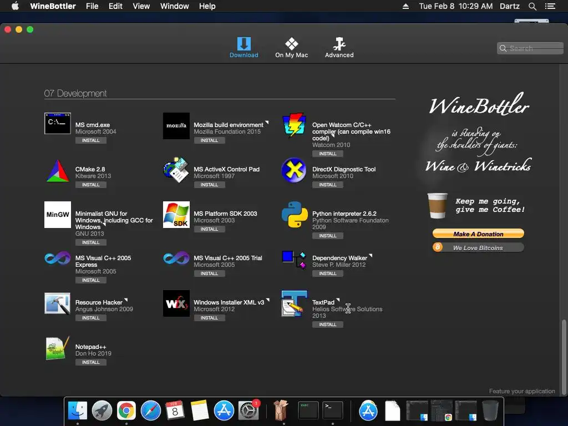
Task: Click the 07 Development section heading
Action: click(x=75, y=93)
